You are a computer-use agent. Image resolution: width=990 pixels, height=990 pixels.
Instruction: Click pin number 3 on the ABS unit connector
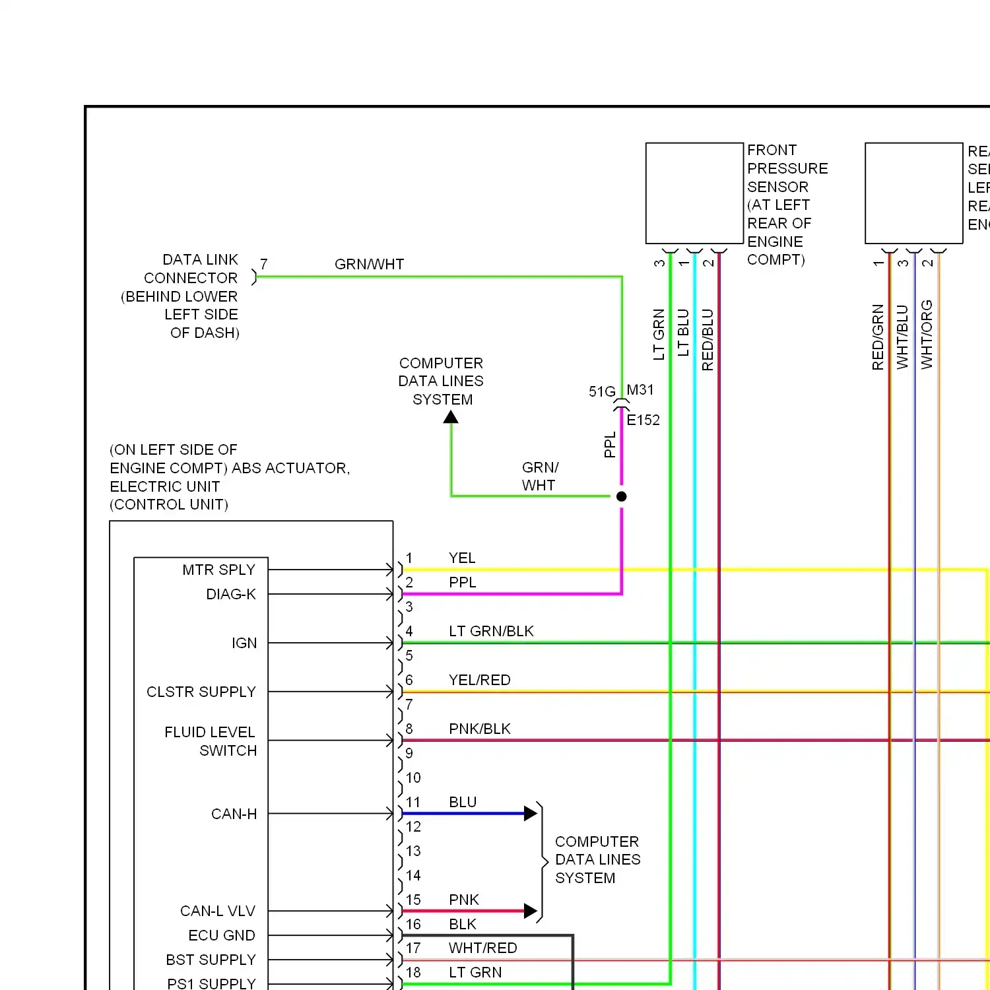click(x=409, y=607)
